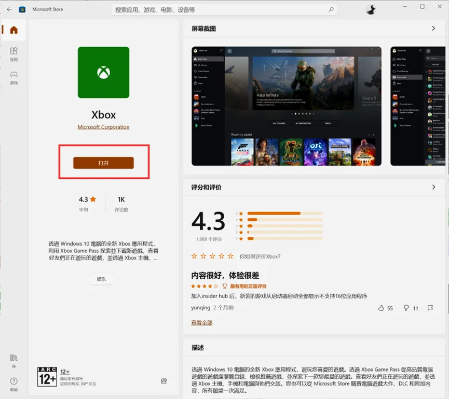Image resolution: width=449 pixels, height=399 pixels.
Task: Open the user profile avatar
Action: 371,9
